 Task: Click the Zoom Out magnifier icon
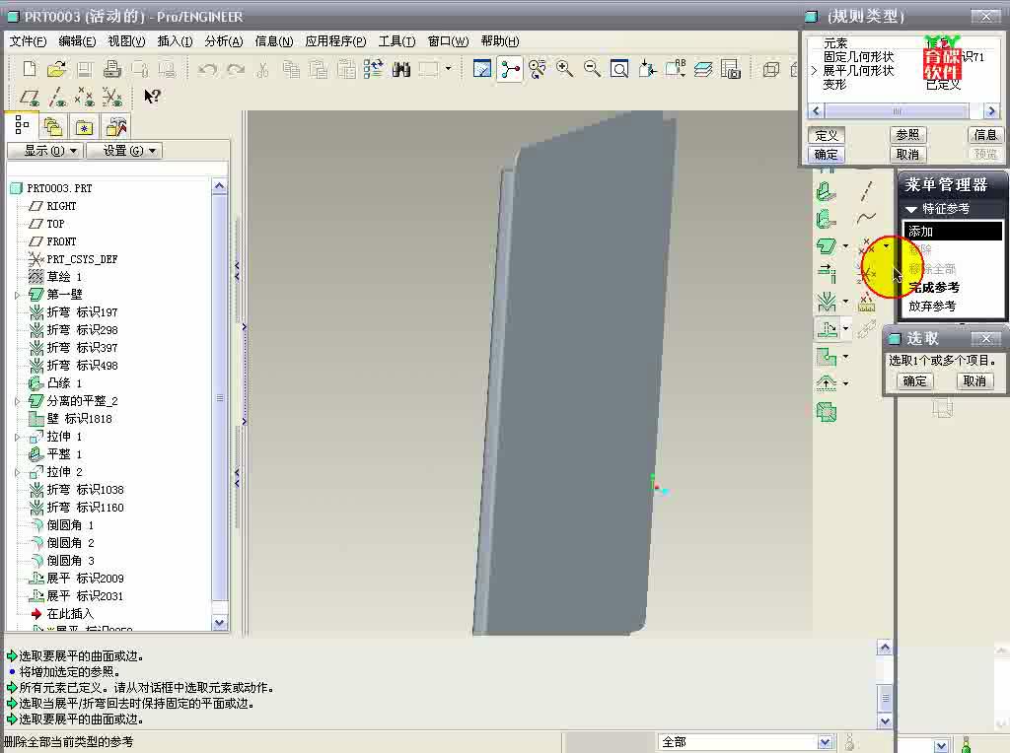(x=592, y=69)
